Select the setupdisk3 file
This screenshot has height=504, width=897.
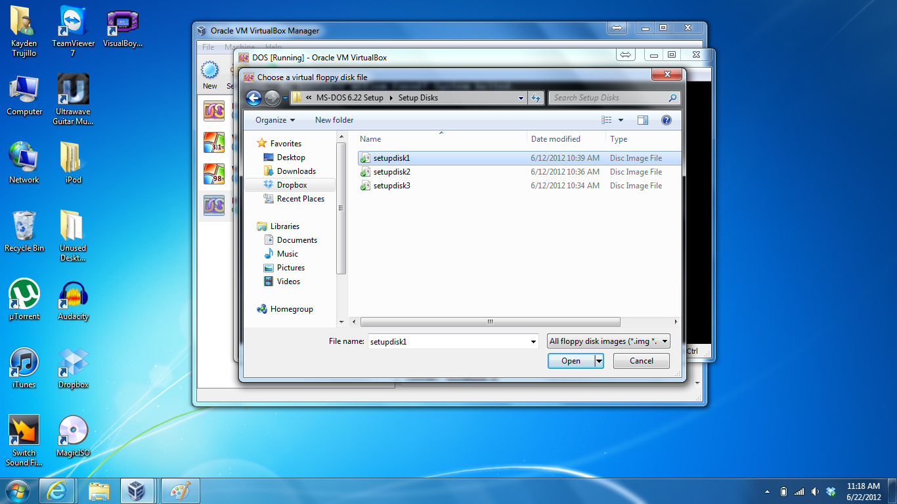click(x=519, y=186)
